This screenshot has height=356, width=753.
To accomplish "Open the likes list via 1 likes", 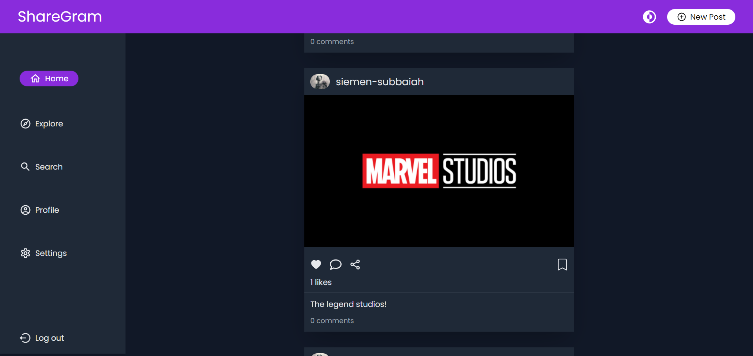I will pos(321,282).
